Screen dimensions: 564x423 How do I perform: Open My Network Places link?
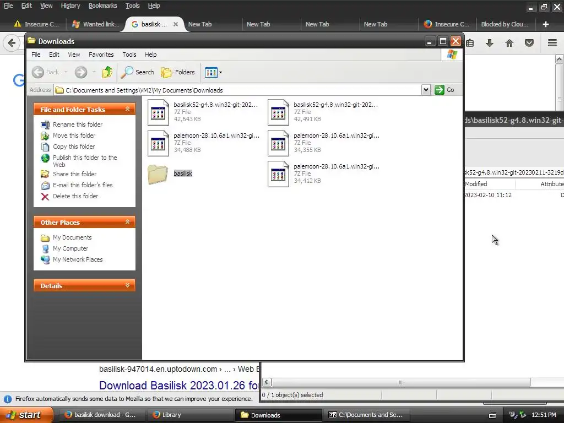[77, 260]
